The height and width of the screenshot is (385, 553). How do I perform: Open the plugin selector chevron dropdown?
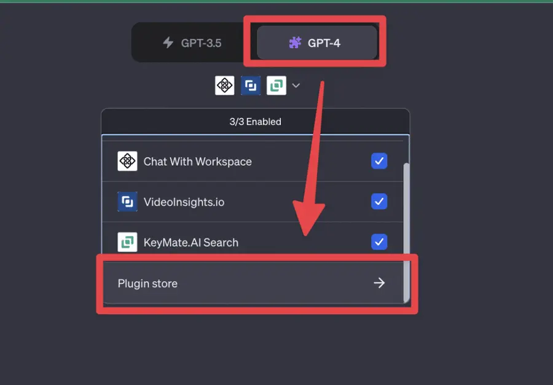coord(296,85)
